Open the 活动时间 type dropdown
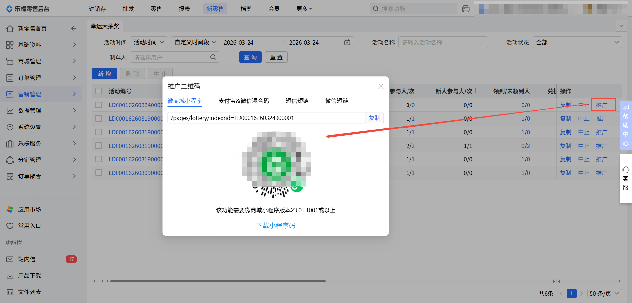The height and width of the screenshot is (303, 632). coord(149,42)
